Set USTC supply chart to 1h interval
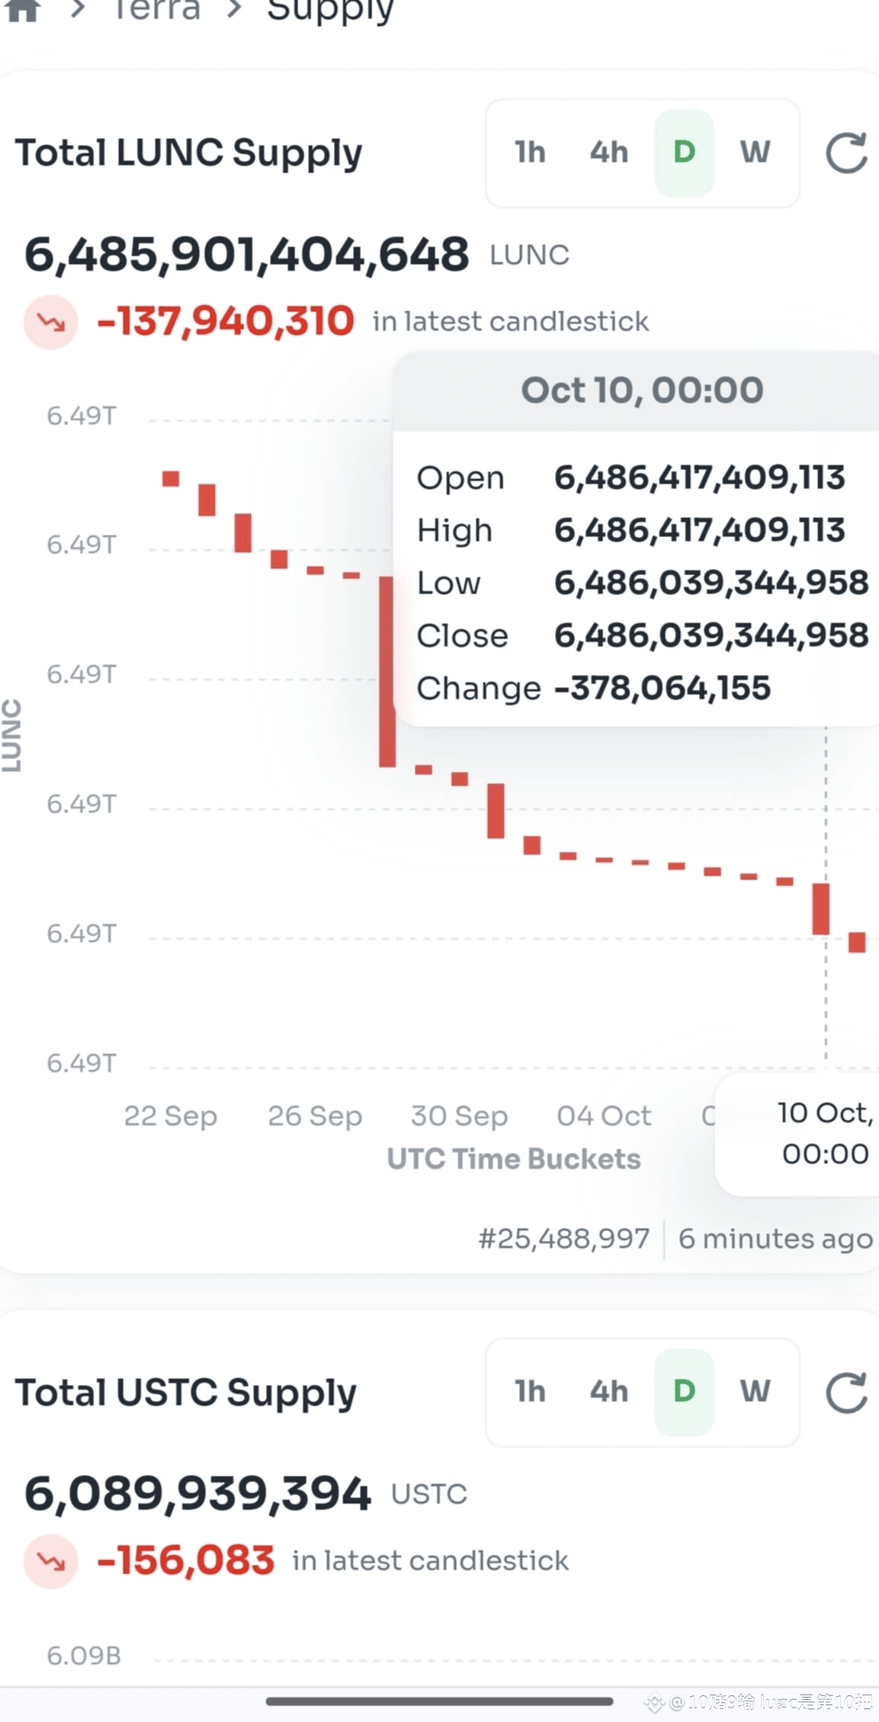This screenshot has height=1722, width=879. tap(530, 1392)
